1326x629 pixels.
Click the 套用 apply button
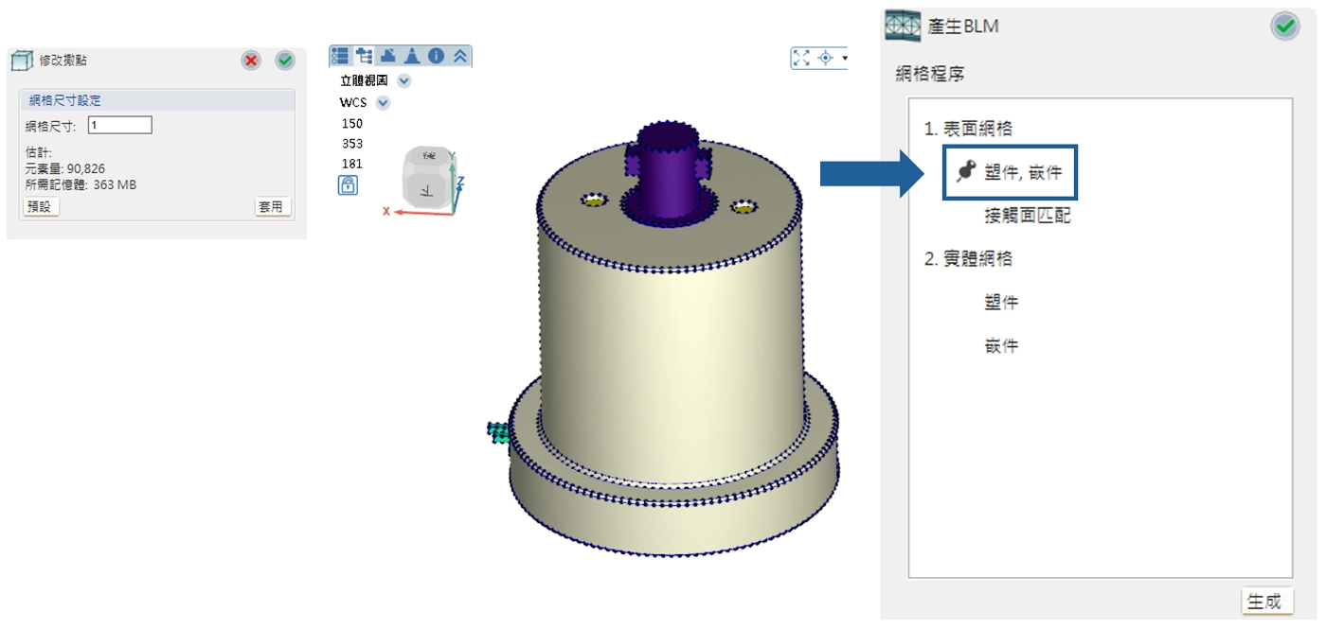272,206
